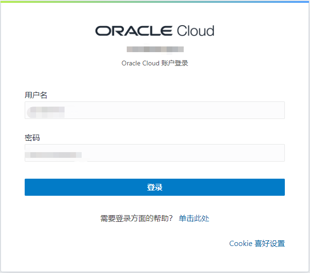Click the 密码 label

[x=32, y=137]
